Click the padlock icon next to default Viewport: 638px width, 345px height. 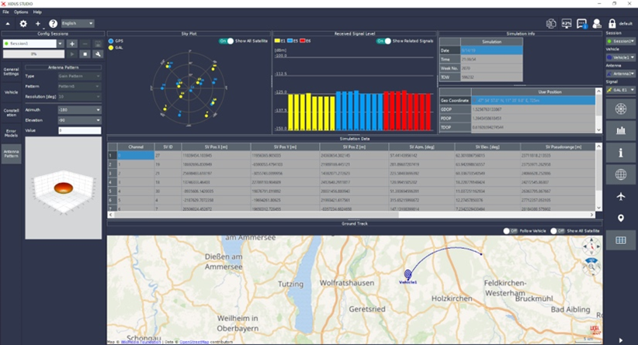point(612,24)
